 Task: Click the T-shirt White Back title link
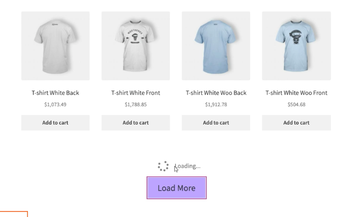click(55, 93)
